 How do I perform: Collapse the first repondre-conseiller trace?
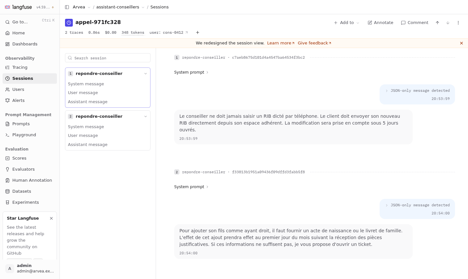(x=146, y=74)
